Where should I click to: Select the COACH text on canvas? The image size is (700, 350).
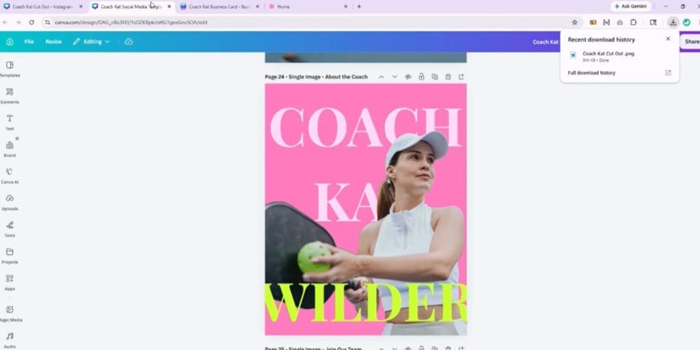365,127
